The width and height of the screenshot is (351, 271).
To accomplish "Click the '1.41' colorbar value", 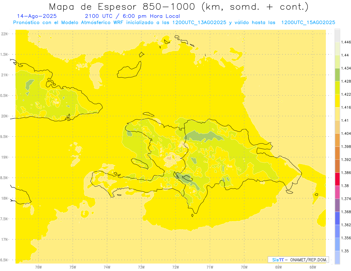I will (x=345, y=120).
